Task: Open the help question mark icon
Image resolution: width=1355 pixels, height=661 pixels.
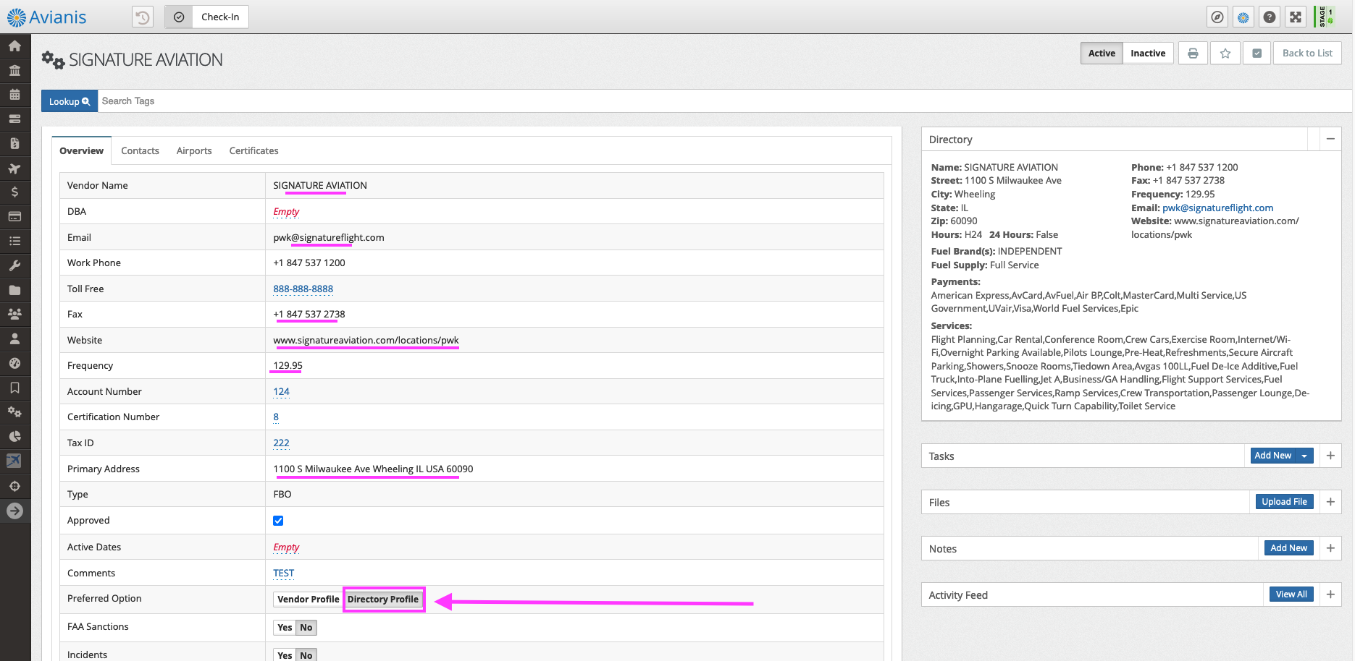Action: [x=1270, y=17]
